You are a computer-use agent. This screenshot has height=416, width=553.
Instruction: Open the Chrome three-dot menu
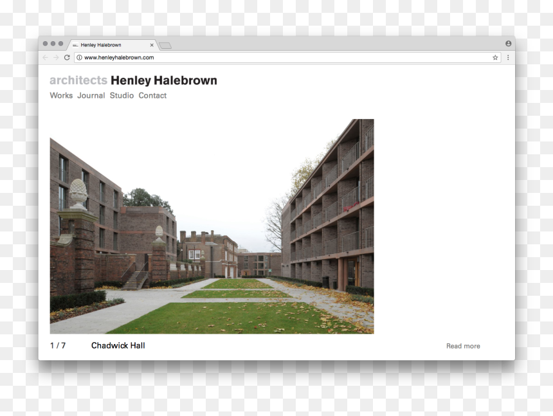point(508,57)
